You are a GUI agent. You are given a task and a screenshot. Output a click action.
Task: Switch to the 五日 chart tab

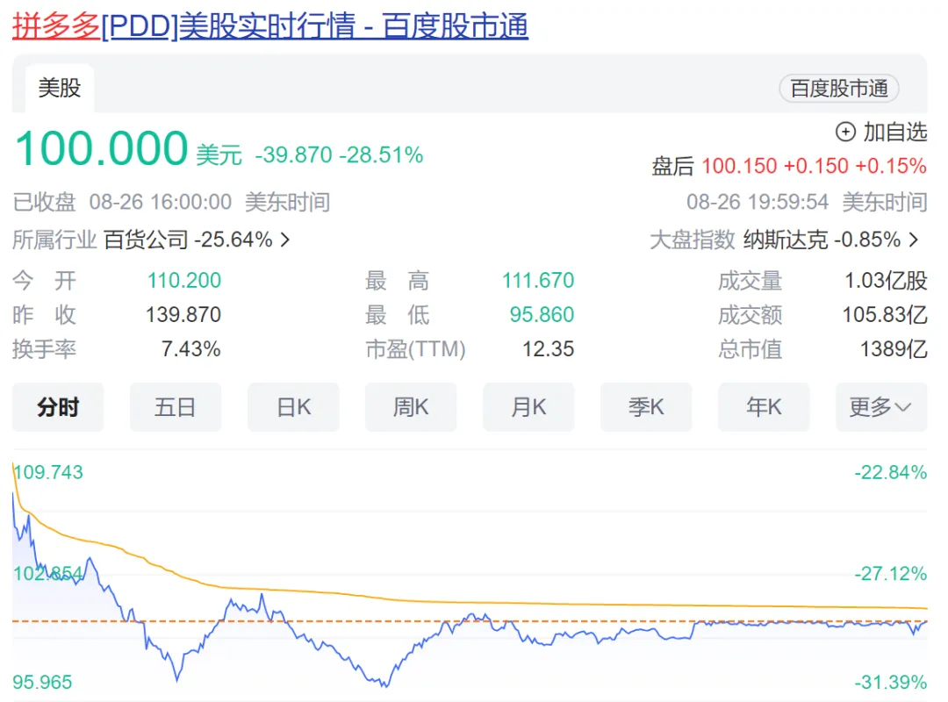[x=176, y=407]
